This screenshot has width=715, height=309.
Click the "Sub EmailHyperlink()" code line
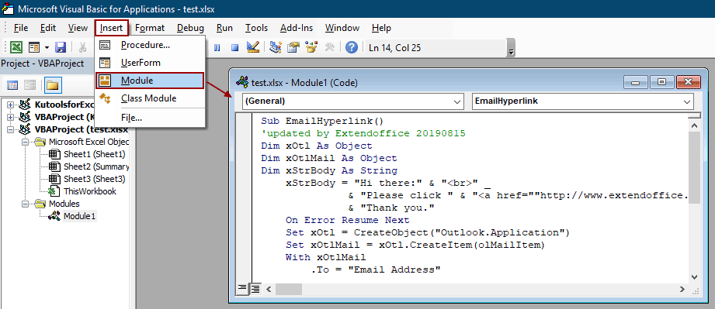[322, 121]
